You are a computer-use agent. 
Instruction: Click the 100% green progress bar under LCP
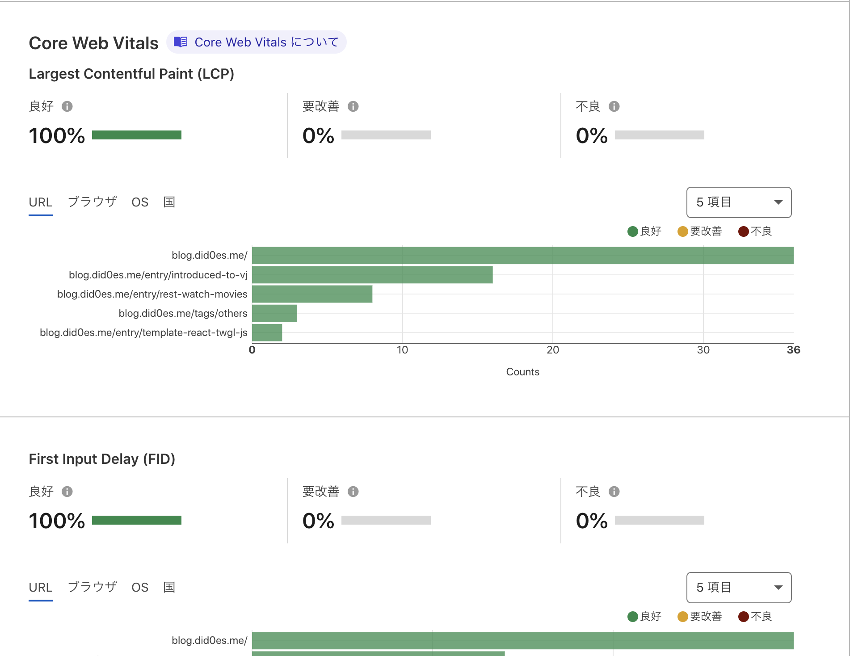[x=136, y=135]
